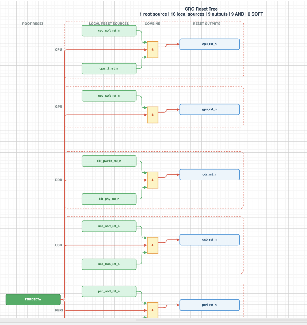
Task: Select the CPU AND gate symbol
Action: (x=152, y=50)
